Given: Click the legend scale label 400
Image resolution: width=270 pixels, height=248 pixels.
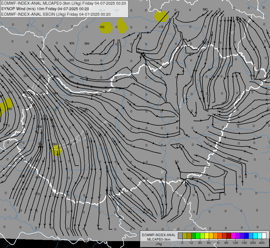Looking at the screenshot, I should 262,243.
